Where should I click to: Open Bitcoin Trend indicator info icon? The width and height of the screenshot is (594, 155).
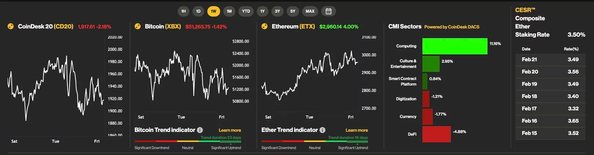pyautogui.click(x=200, y=130)
